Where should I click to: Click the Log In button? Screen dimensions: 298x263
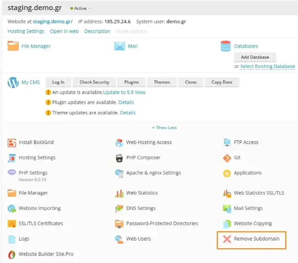(58, 82)
